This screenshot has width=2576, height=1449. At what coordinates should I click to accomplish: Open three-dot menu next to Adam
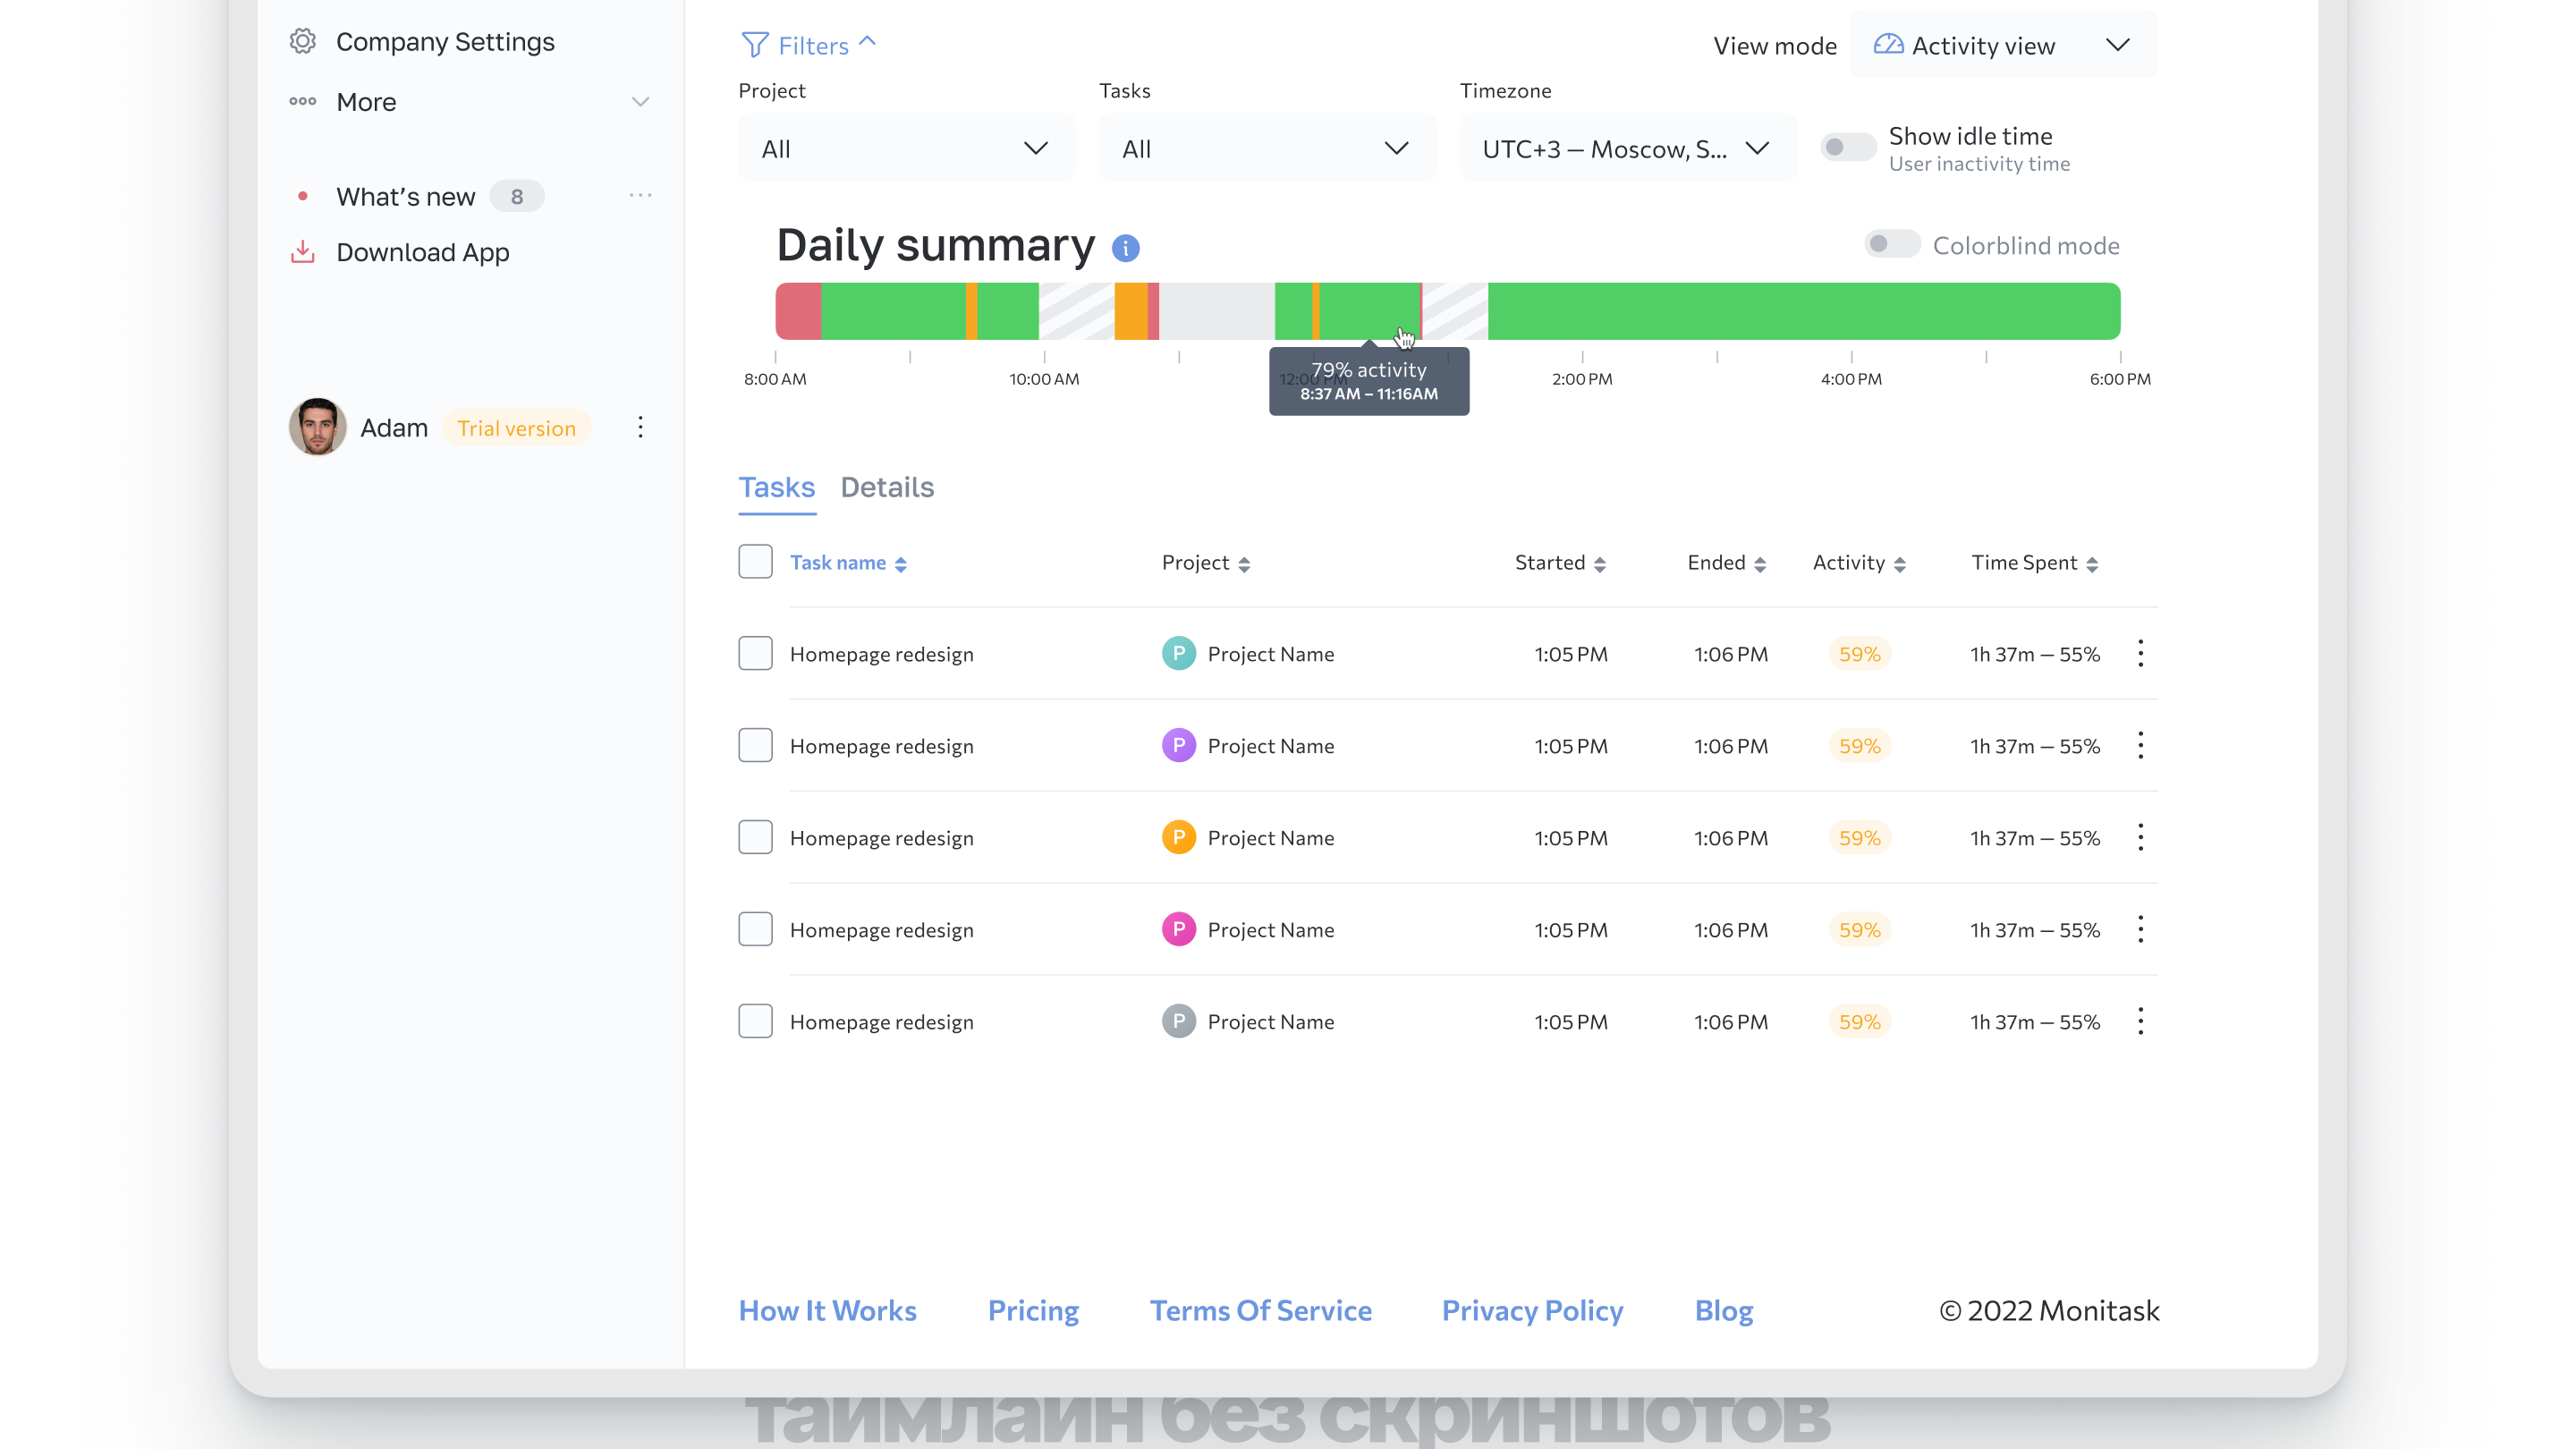pos(640,428)
